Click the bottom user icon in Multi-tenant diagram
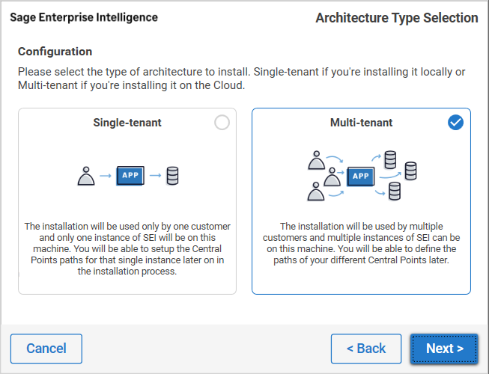 pos(317,192)
